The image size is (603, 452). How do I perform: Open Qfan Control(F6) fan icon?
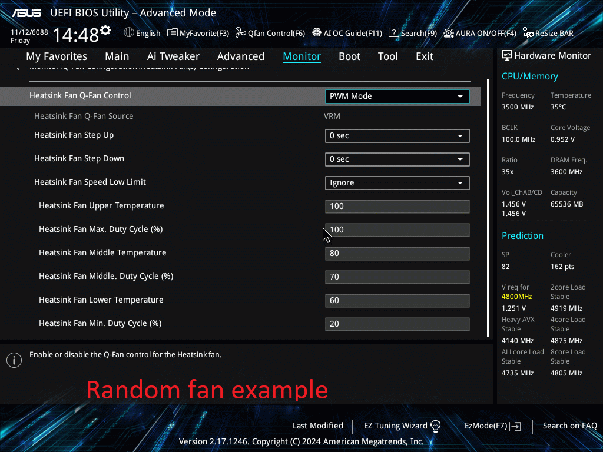click(x=240, y=33)
